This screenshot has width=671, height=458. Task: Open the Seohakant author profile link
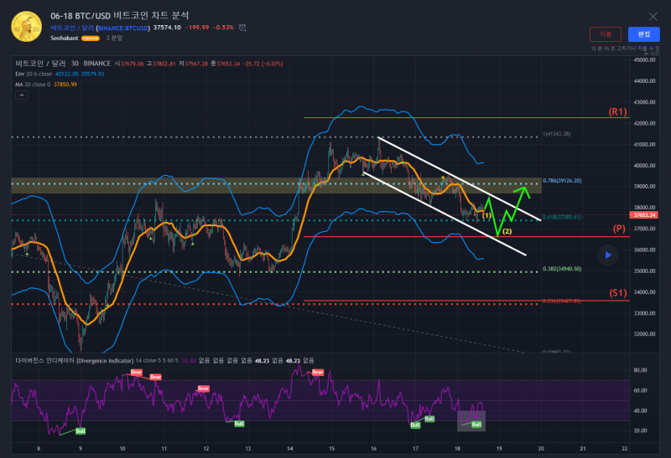[x=66, y=38]
